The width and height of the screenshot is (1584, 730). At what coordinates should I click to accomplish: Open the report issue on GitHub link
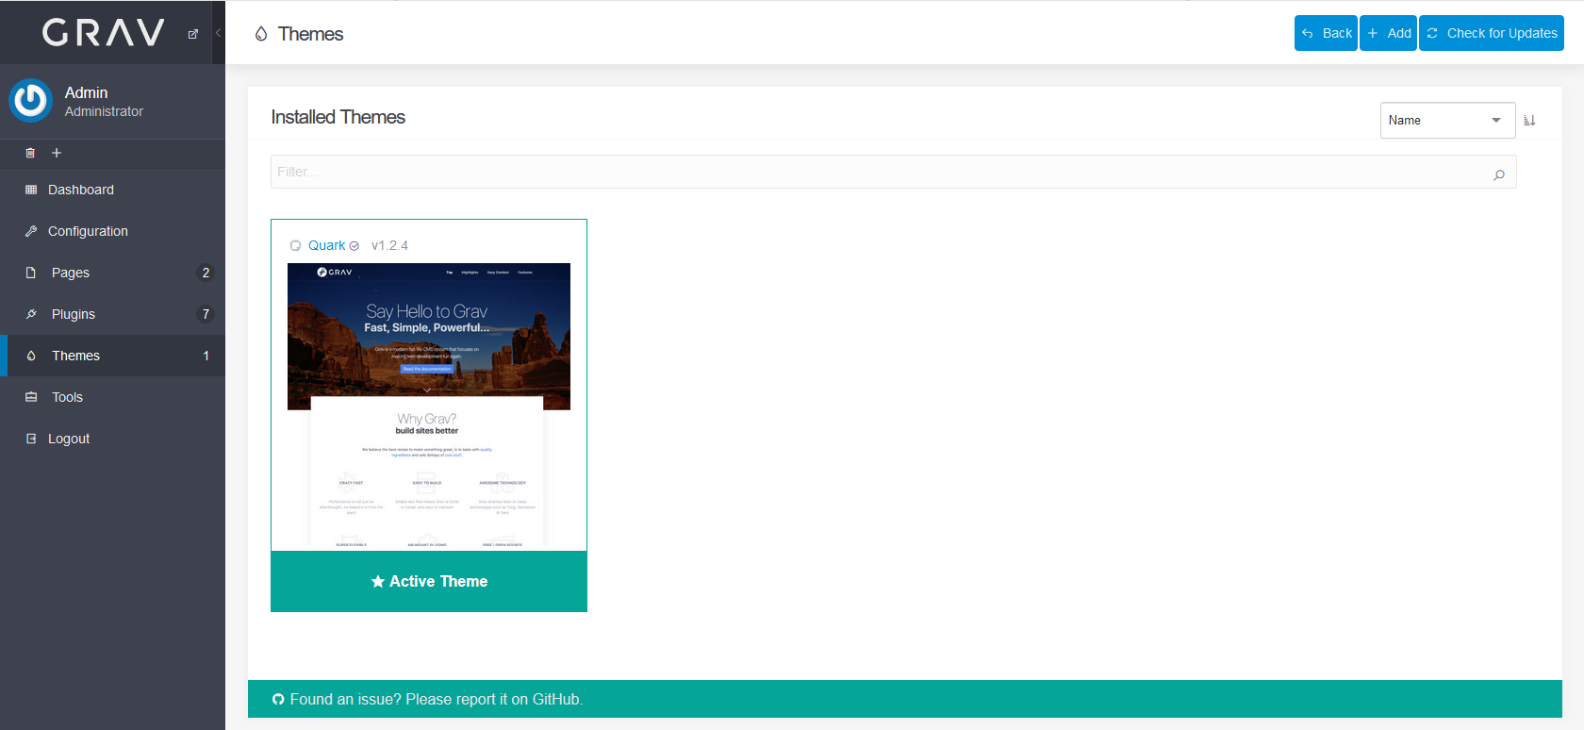coord(437,699)
